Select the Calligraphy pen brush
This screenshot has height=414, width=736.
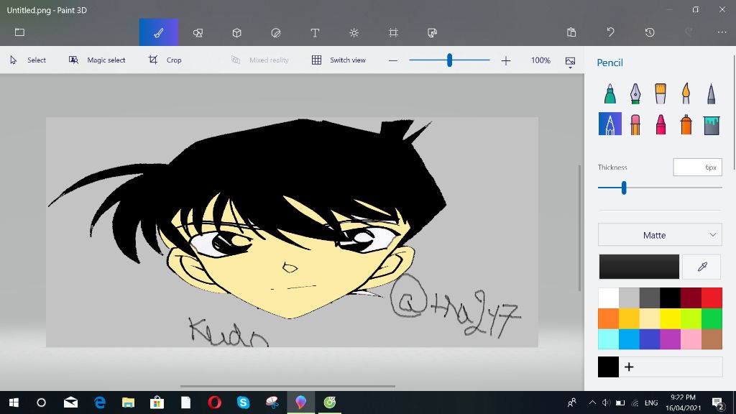click(x=635, y=93)
